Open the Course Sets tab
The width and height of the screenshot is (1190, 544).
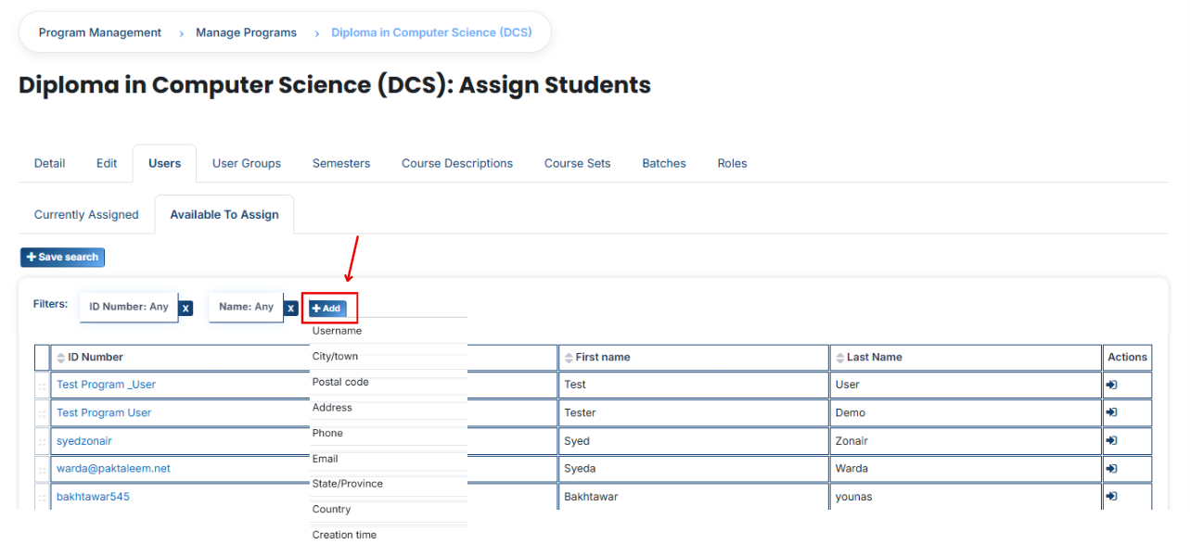pyautogui.click(x=578, y=163)
